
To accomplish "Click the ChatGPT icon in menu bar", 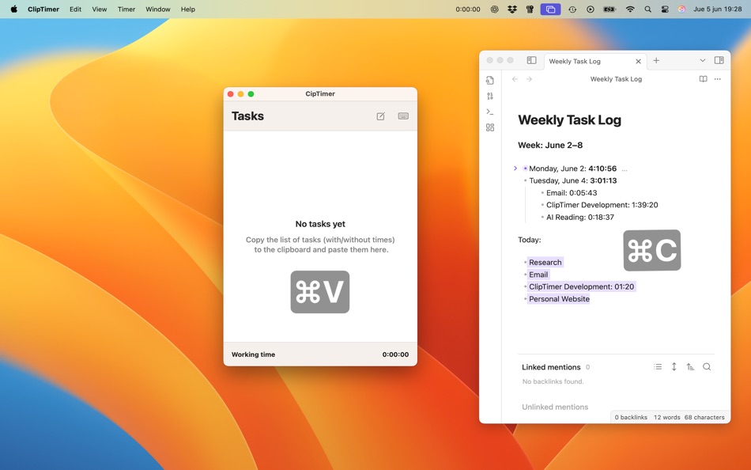I will point(494,9).
